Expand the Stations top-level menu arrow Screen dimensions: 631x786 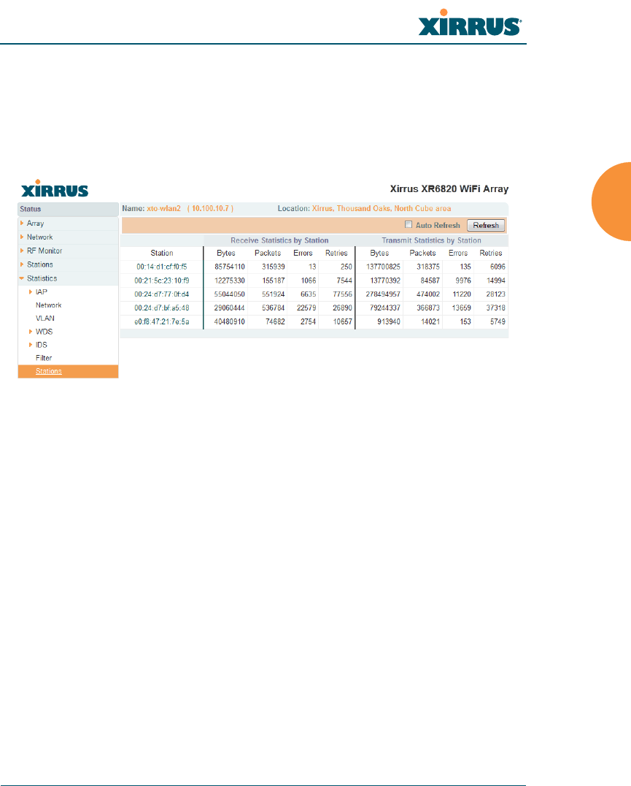point(22,264)
